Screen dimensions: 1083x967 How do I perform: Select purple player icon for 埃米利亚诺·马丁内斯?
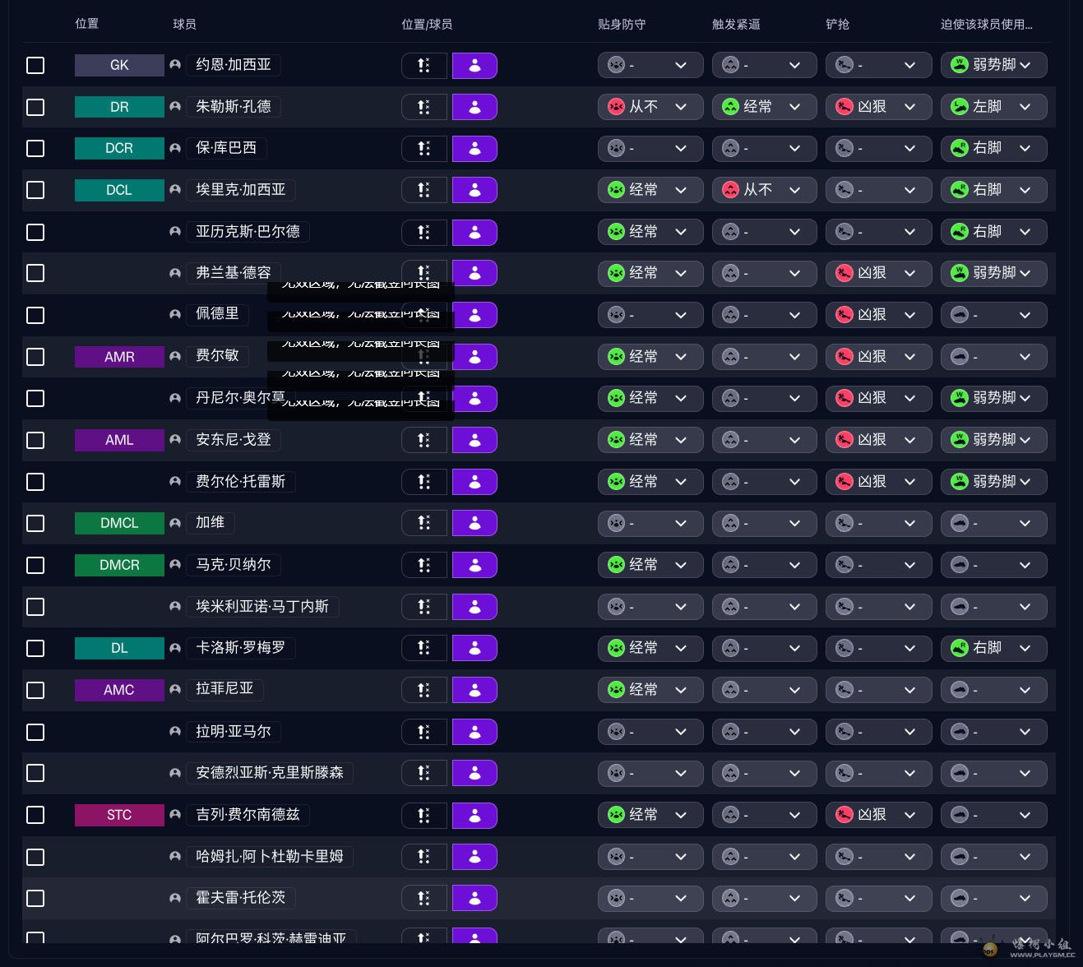pos(474,607)
